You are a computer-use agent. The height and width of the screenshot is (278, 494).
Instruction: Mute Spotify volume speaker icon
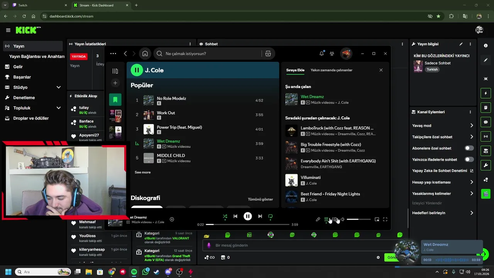point(342,219)
